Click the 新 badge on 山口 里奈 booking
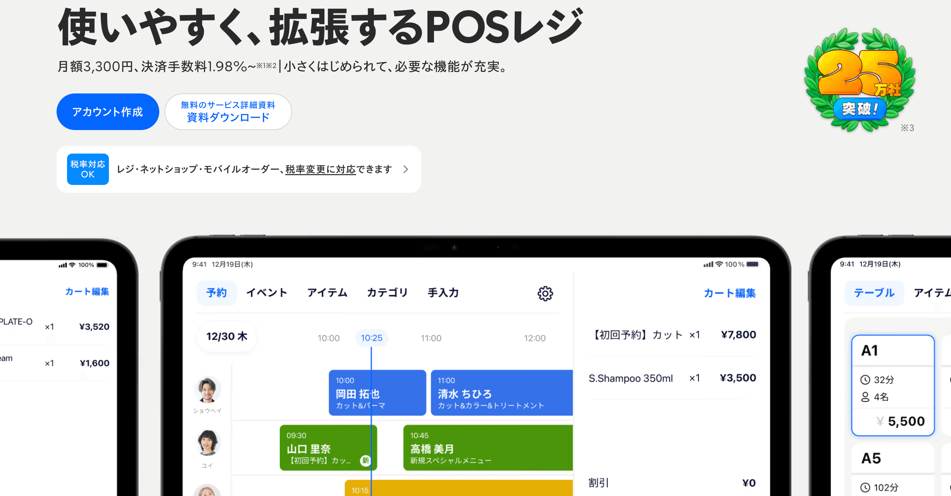This screenshot has height=496, width=951. (365, 460)
